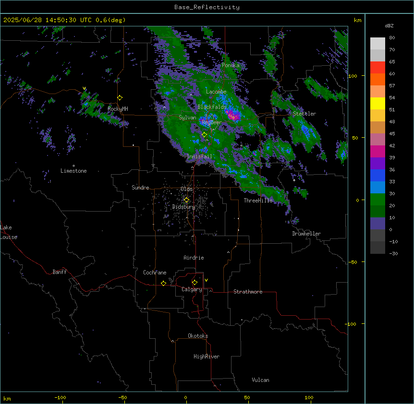Pick the white 70-80 dBZ legend swatch
Image resolution: width=414 pixels, height=404 pixels.
(x=377, y=44)
